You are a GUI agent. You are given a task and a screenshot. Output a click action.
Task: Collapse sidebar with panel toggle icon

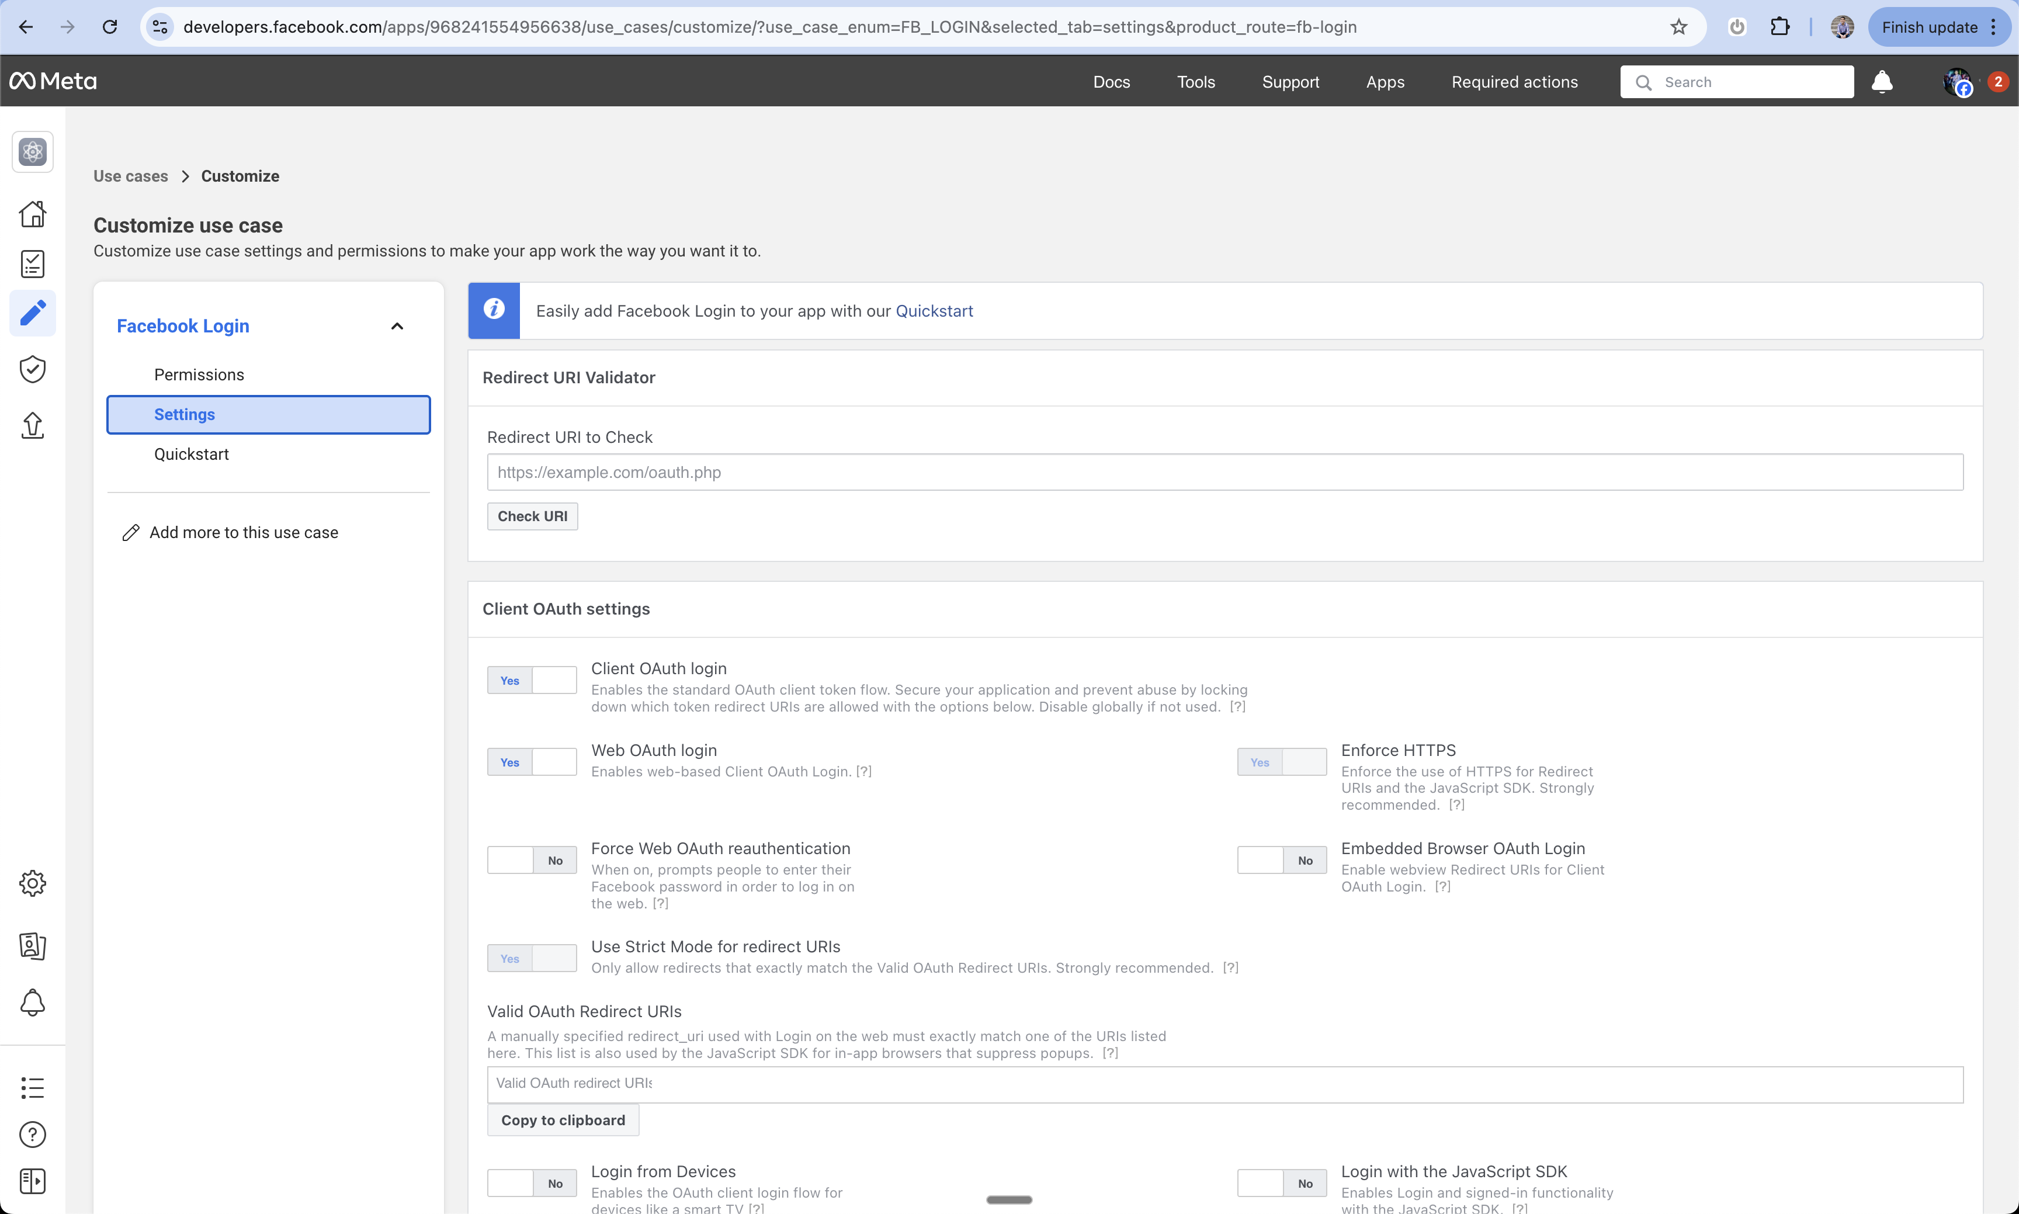point(33,1181)
